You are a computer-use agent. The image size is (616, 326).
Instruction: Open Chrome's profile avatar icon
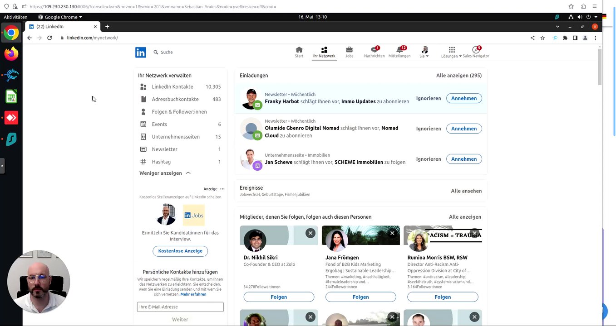585,38
